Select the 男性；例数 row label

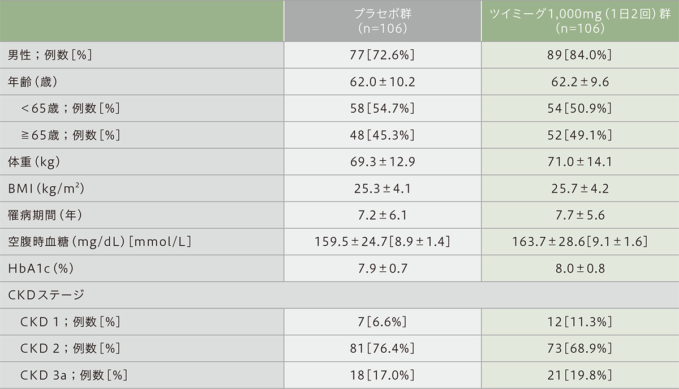tap(50, 55)
